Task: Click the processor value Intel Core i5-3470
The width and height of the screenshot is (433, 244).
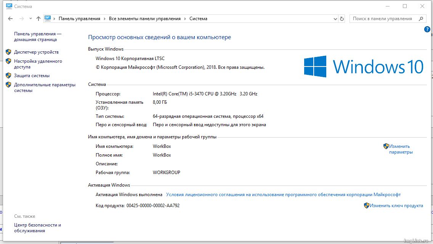Action: (x=205, y=93)
